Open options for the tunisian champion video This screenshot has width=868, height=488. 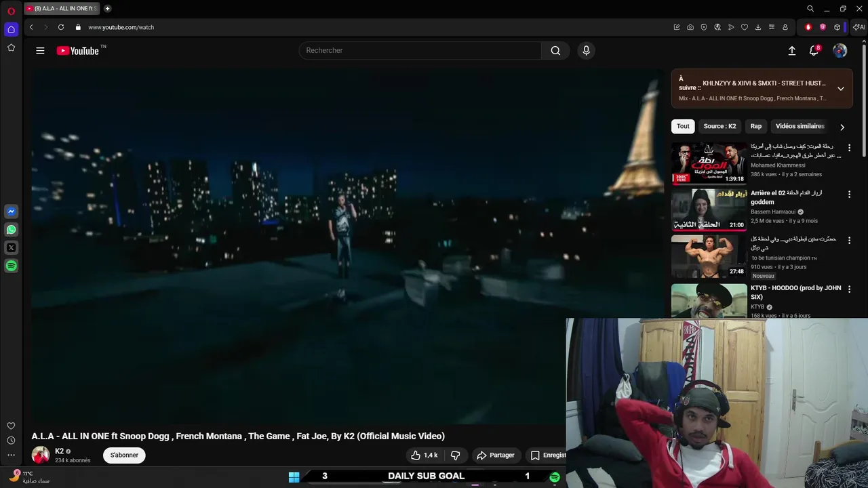[849, 241]
